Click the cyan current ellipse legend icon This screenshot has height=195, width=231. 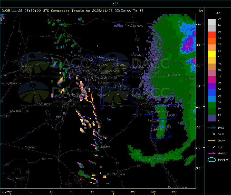(x=211, y=160)
